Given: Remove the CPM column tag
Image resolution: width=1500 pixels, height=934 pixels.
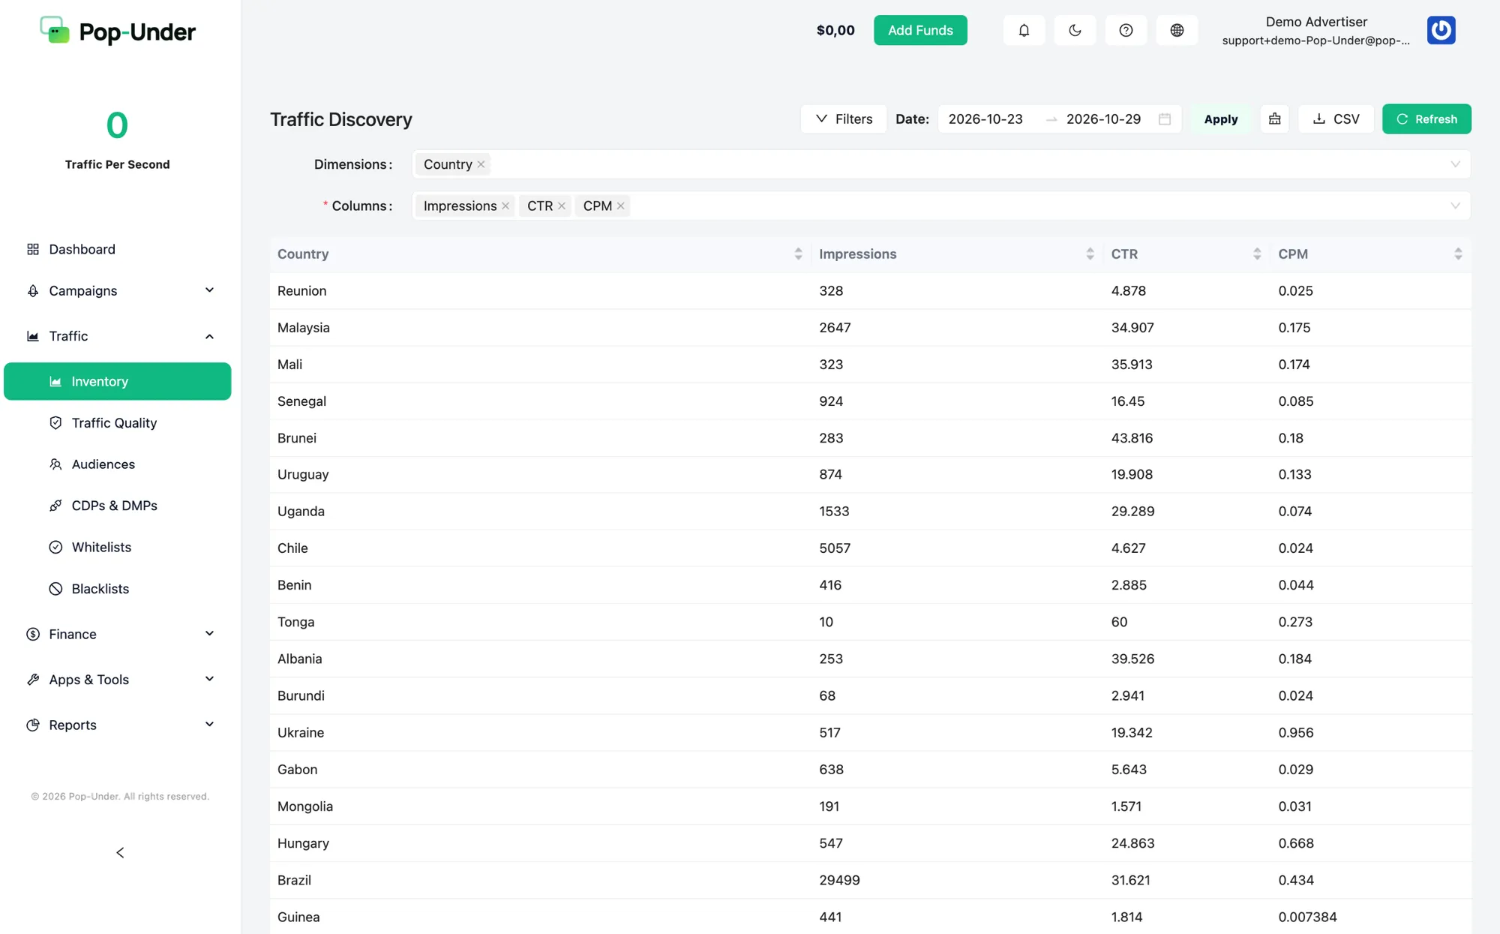Looking at the screenshot, I should point(621,206).
